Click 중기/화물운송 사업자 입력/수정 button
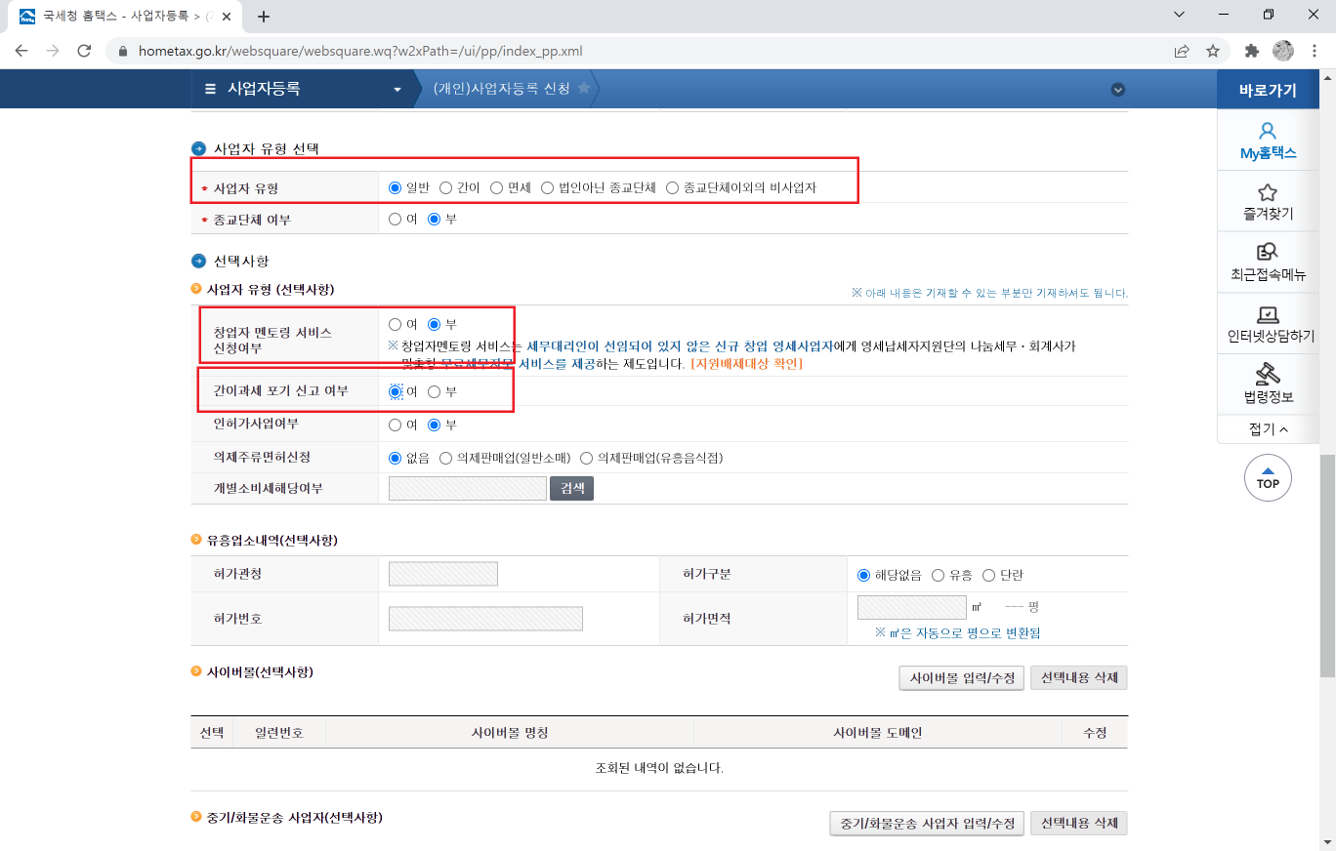 927,824
